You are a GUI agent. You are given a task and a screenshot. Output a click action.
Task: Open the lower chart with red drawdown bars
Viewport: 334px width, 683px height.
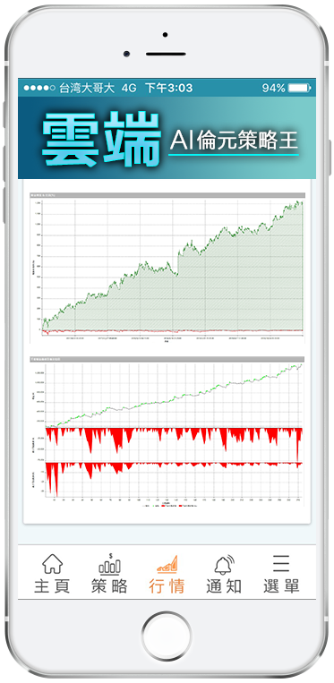click(x=167, y=431)
